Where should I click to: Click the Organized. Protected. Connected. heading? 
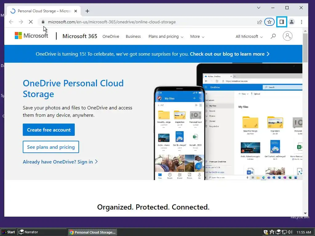pyautogui.click(x=153, y=207)
